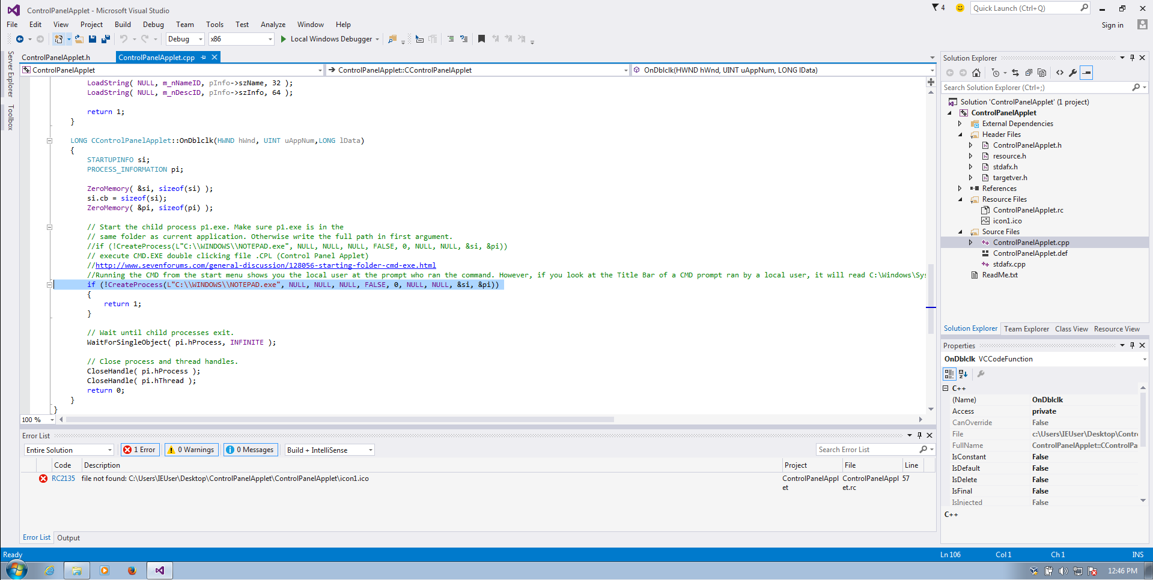Start debugging with Local Windows Debugger
The height and width of the screenshot is (580, 1153).
329,38
